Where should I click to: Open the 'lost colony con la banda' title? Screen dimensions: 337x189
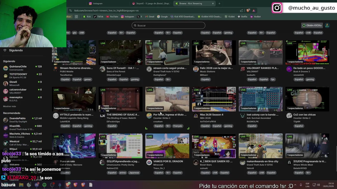coord(262,115)
